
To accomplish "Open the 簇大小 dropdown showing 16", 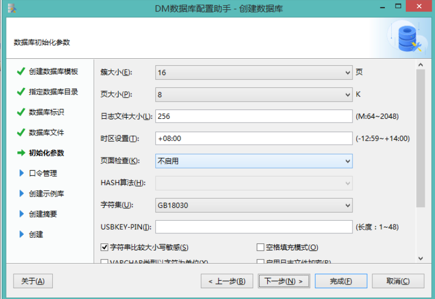I will (x=254, y=73).
